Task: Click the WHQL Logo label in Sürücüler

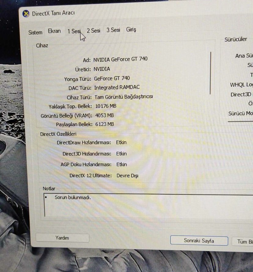Action: (x=241, y=85)
